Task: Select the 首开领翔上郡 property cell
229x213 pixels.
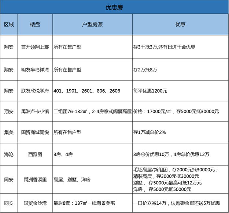Action: click(x=35, y=46)
